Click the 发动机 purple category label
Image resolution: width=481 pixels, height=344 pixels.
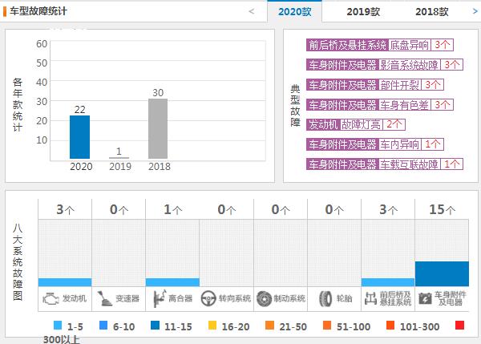[x=323, y=124]
